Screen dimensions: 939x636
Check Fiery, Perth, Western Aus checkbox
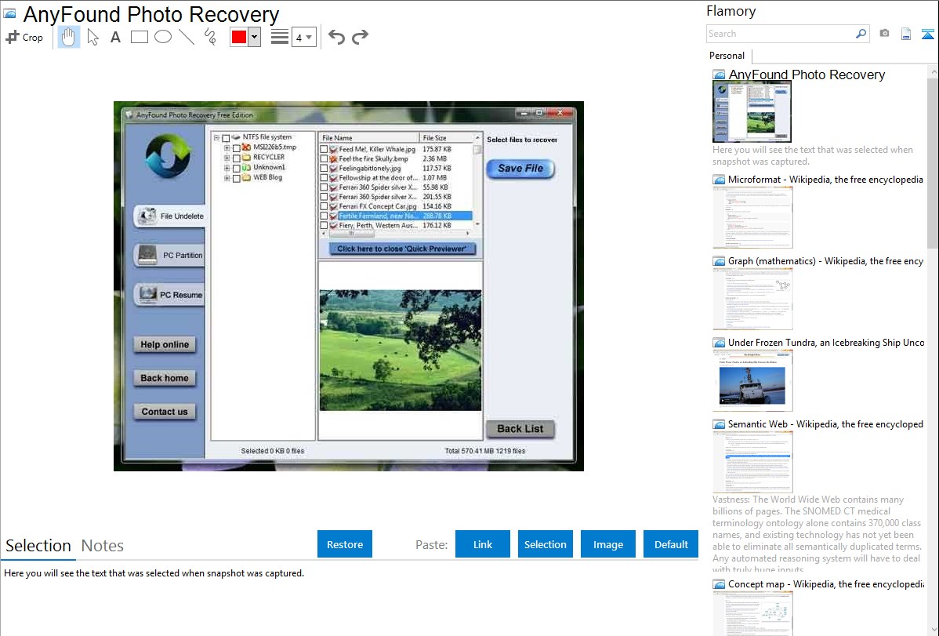[324, 225]
